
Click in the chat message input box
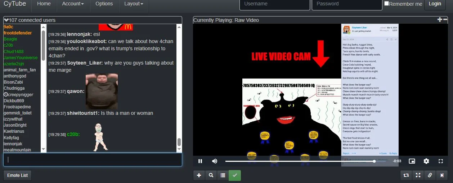tap(93, 160)
